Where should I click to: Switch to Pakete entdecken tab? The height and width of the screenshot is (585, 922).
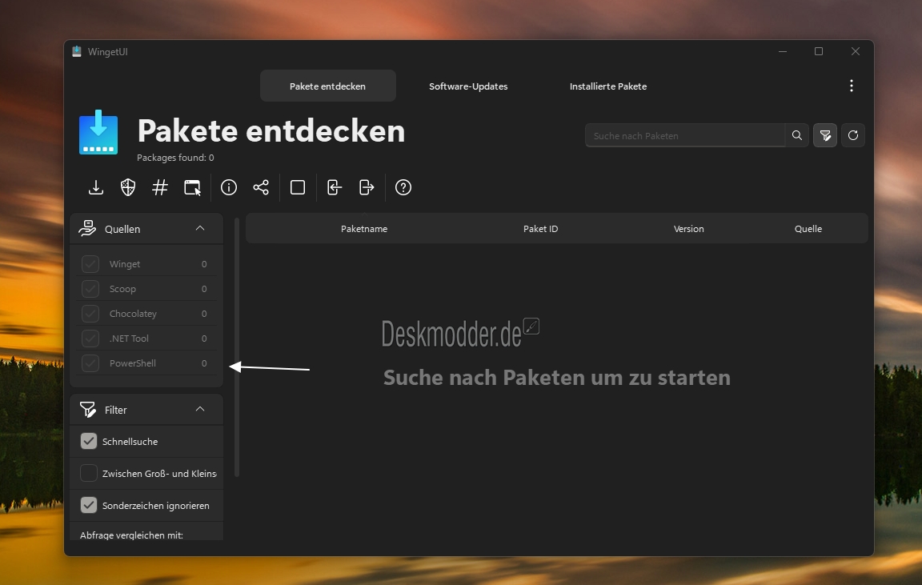[327, 86]
